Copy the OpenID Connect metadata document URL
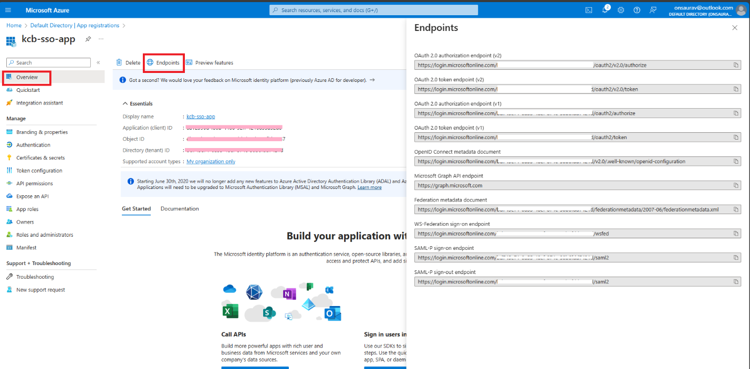This screenshot has height=369, width=750. tap(736, 161)
